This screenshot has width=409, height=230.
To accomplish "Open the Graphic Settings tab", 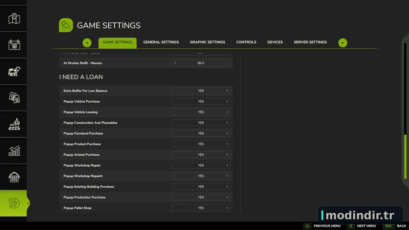I will click(208, 42).
